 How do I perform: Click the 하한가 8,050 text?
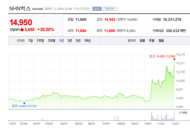(x=126, y=31)
